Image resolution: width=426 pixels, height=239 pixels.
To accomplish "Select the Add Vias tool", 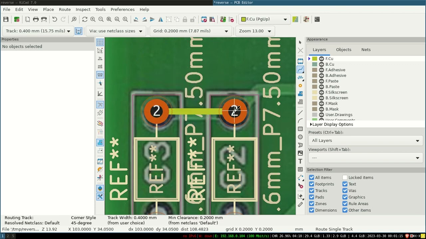I will pos(300,86).
